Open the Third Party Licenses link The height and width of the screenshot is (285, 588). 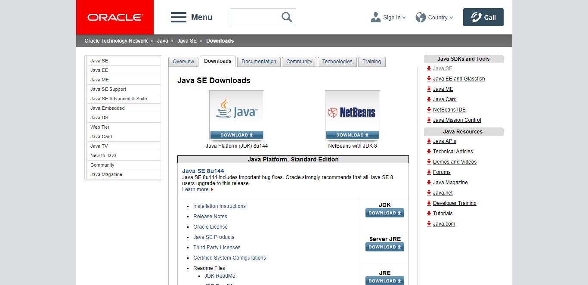pyautogui.click(x=217, y=248)
